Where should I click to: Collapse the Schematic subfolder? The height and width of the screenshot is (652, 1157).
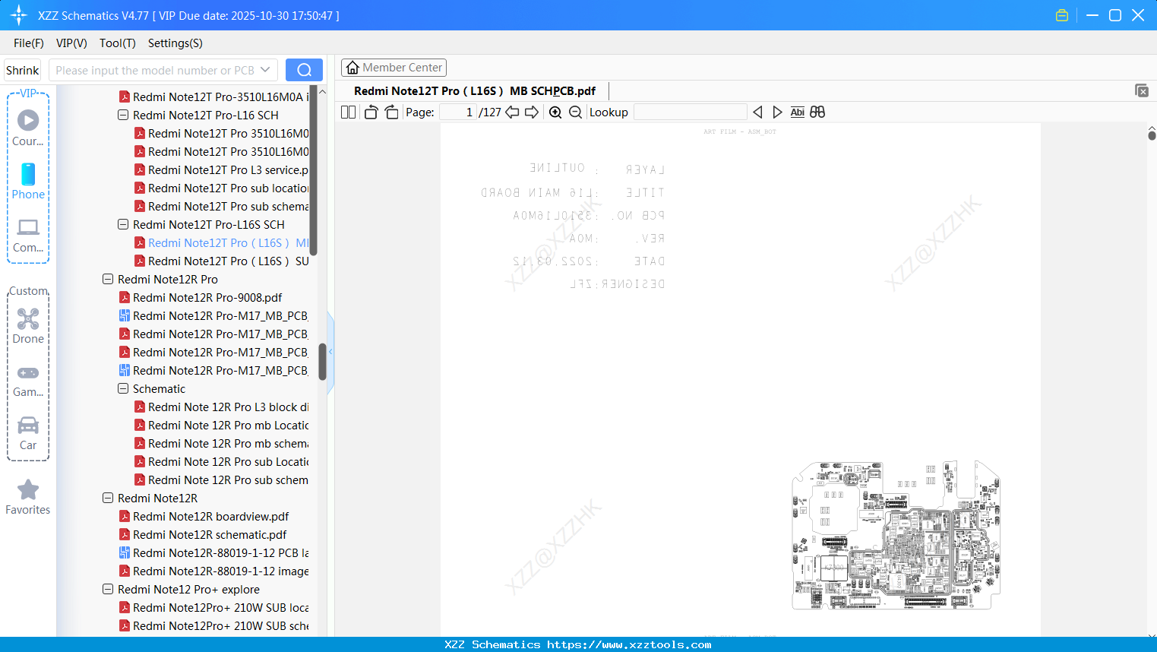(x=123, y=388)
